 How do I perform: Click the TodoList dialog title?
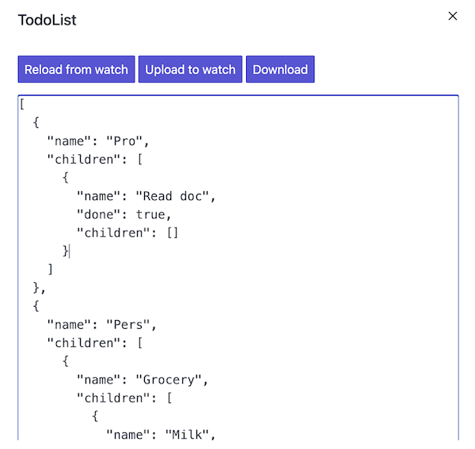pyautogui.click(x=47, y=20)
